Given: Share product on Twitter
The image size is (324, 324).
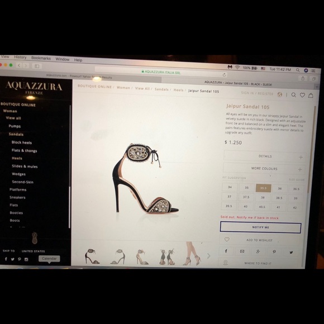Looking at the screenshot, I should pyautogui.click(x=291, y=252).
